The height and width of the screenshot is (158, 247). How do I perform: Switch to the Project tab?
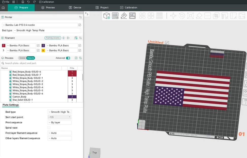[102, 8]
